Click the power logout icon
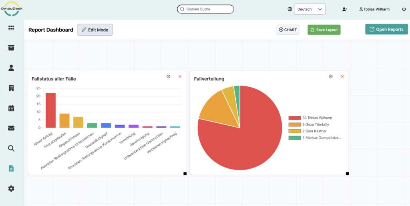The width and height of the screenshot is (410, 206). tap(404, 9)
